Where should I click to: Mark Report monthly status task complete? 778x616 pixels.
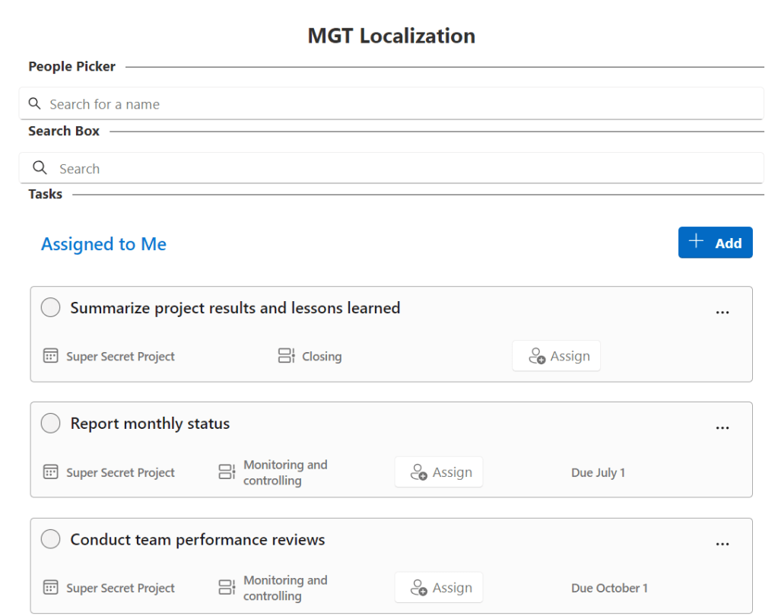click(x=50, y=424)
